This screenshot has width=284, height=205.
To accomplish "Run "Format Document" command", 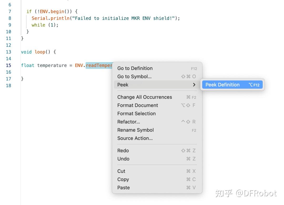I will click(x=137, y=105).
